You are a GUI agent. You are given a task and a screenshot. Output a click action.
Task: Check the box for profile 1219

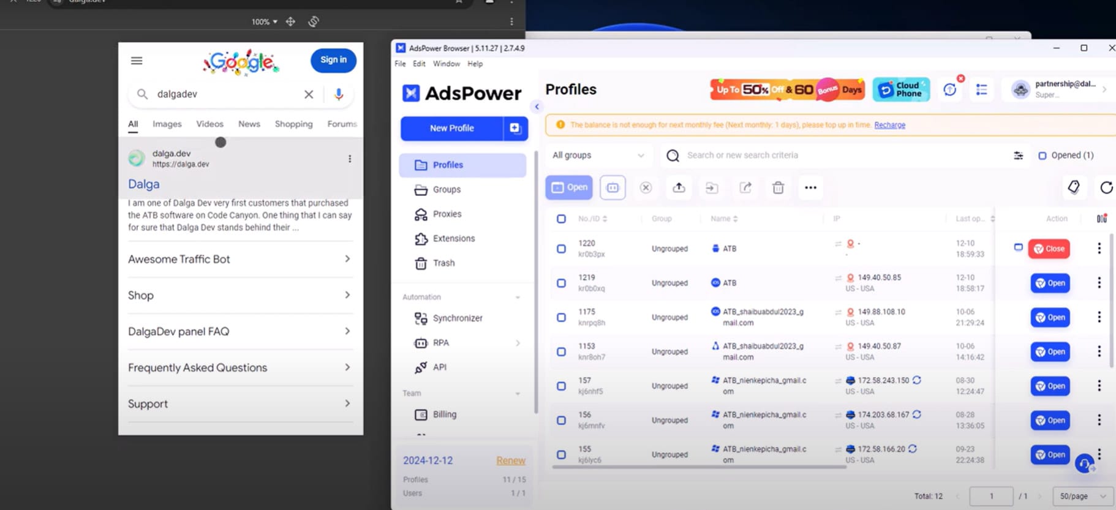[x=561, y=283]
